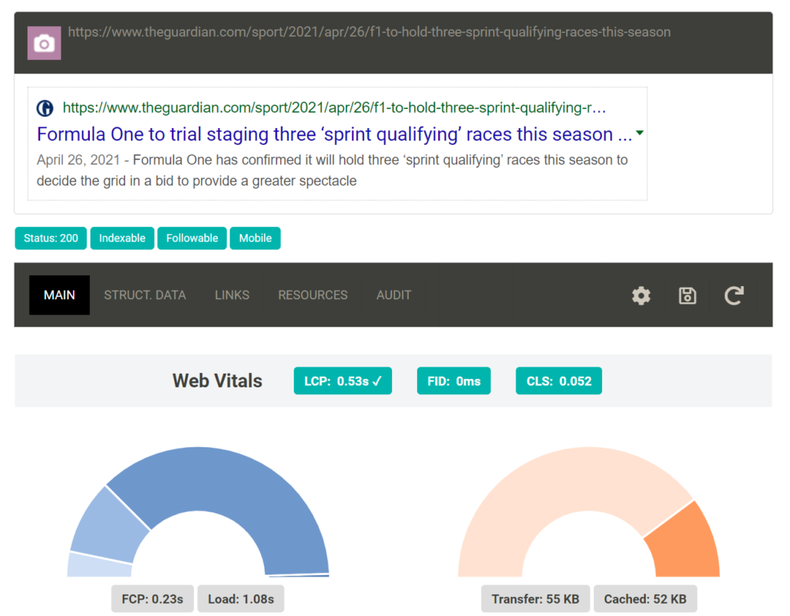Open the RESOURCES tab
Image resolution: width=790 pixels, height=616 pixels.
click(313, 295)
